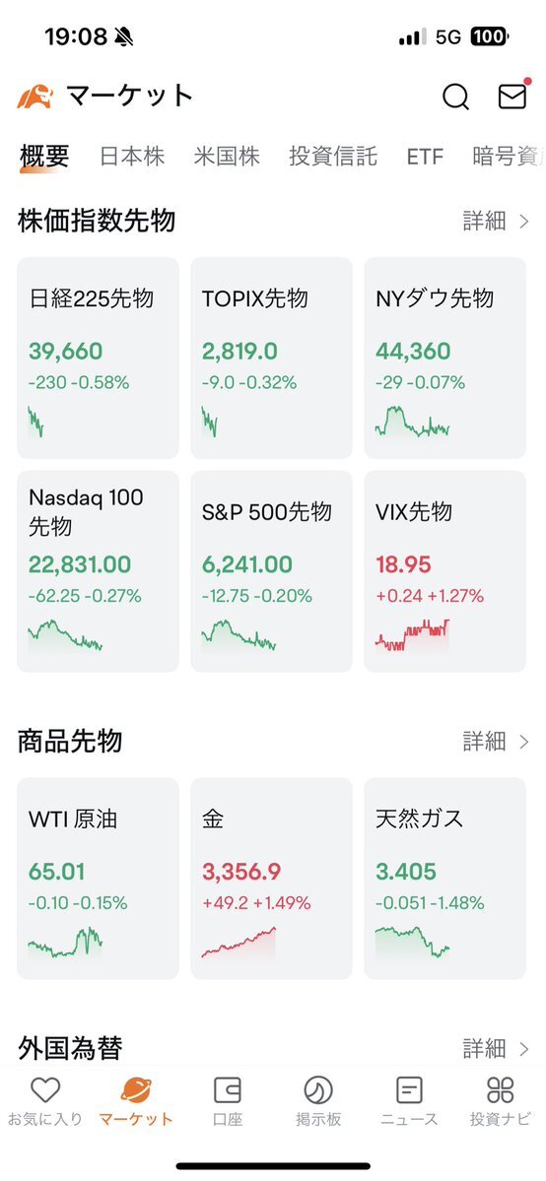Switch to the 日本株 tab
Image resolution: width=546 pixels, height=1181 pixels.
(x=132, y=157)
